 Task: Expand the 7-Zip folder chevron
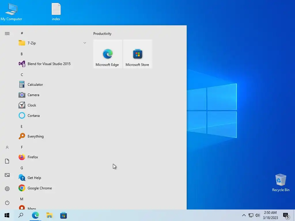click(x=85, y=43)
